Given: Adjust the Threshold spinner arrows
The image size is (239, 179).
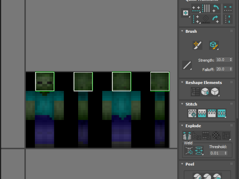Looking at the screenshot, I should (226, 153).
